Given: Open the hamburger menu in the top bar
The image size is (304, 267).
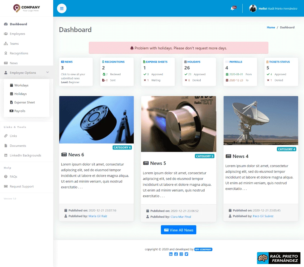Looking at the screenshot, I should tap(62, 9).
